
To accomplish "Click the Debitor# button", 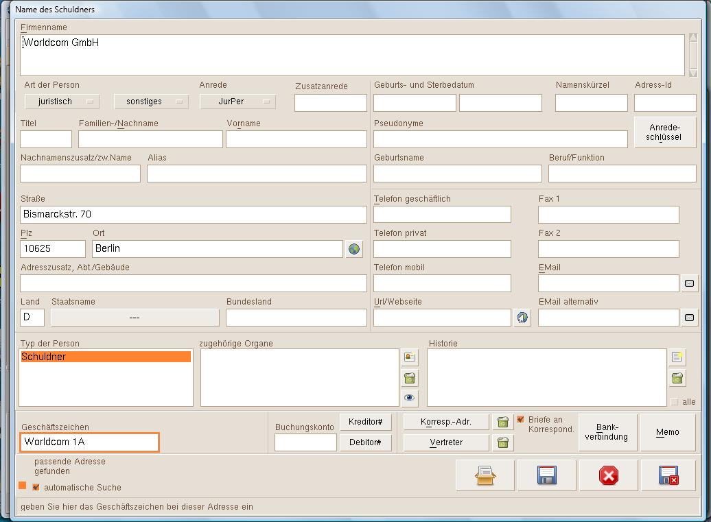I will coord(366,442).
